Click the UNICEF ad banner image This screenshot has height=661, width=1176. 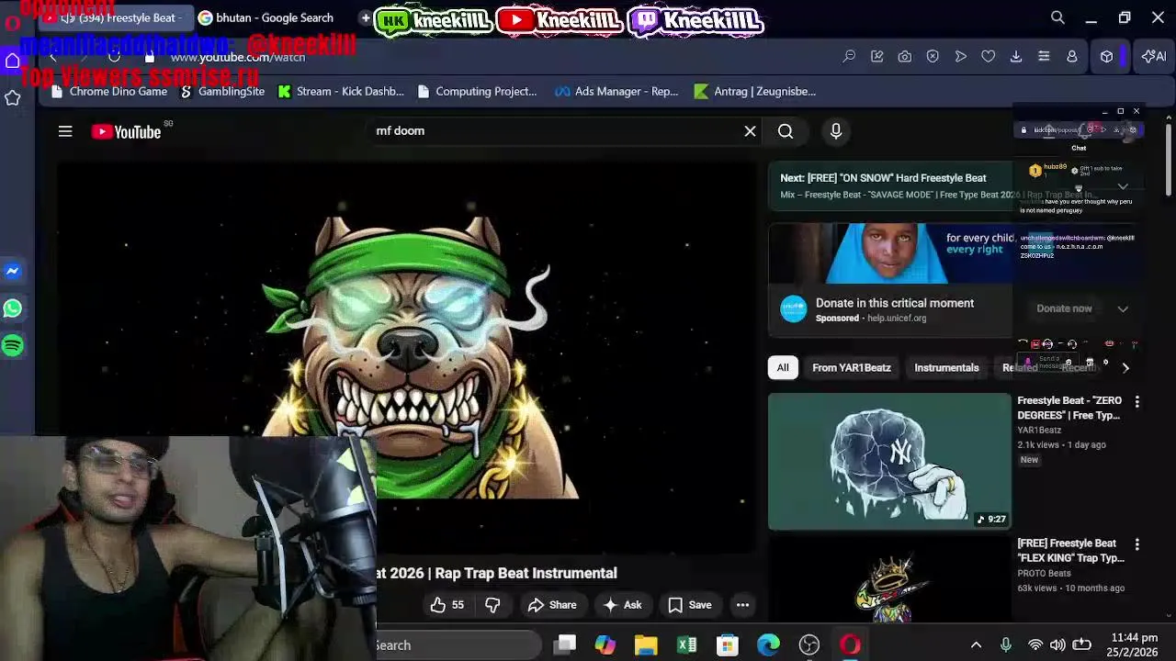point(889,253)
